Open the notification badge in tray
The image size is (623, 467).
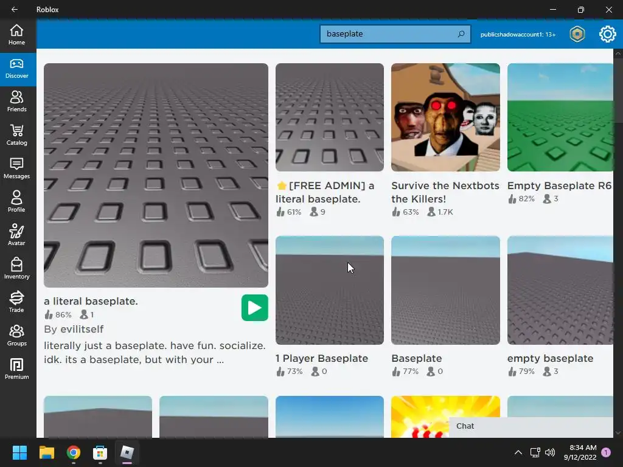(606, 452)
